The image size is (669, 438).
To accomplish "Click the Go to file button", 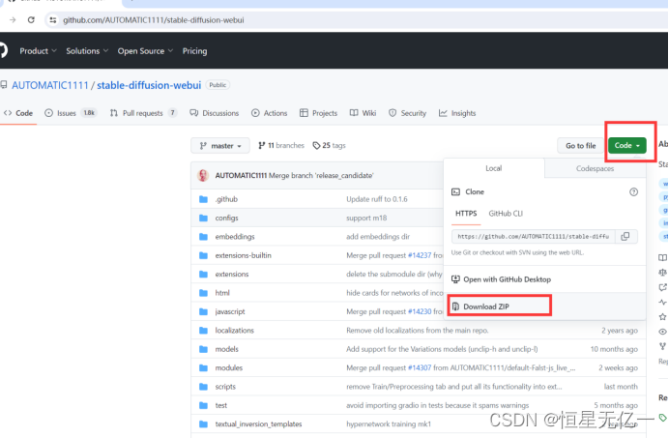I will (581, 146).
